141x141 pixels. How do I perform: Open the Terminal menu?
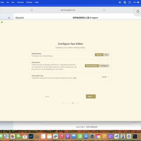20,2
